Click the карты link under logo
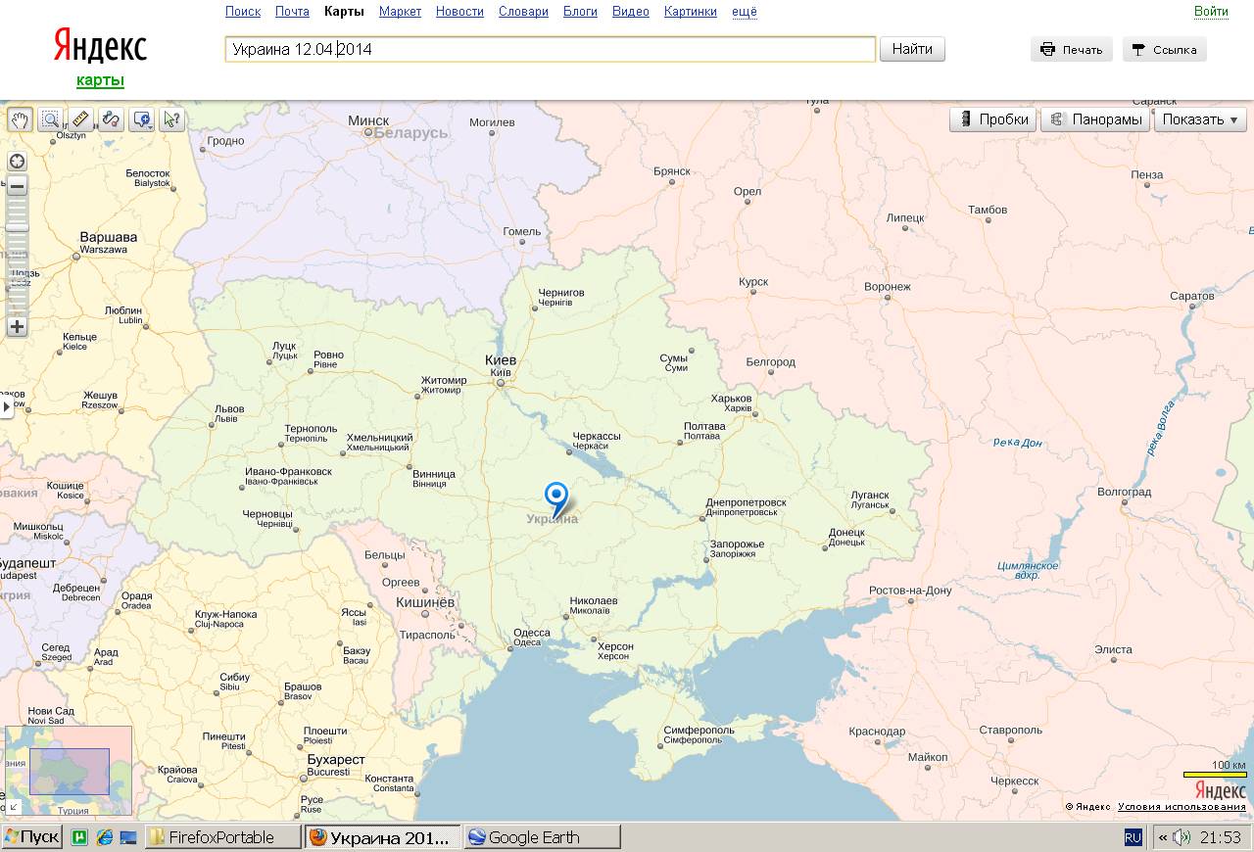1254x852 pixels. point(100,80)
